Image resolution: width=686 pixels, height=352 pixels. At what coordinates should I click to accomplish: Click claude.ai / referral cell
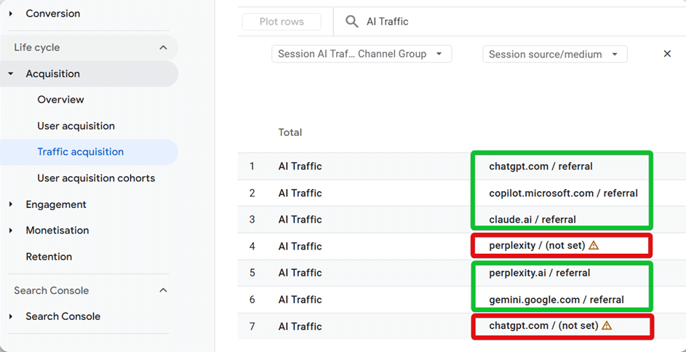pos(533,220)
